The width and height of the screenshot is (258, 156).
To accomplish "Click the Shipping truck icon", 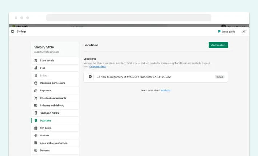I will [x=36, y=106].
